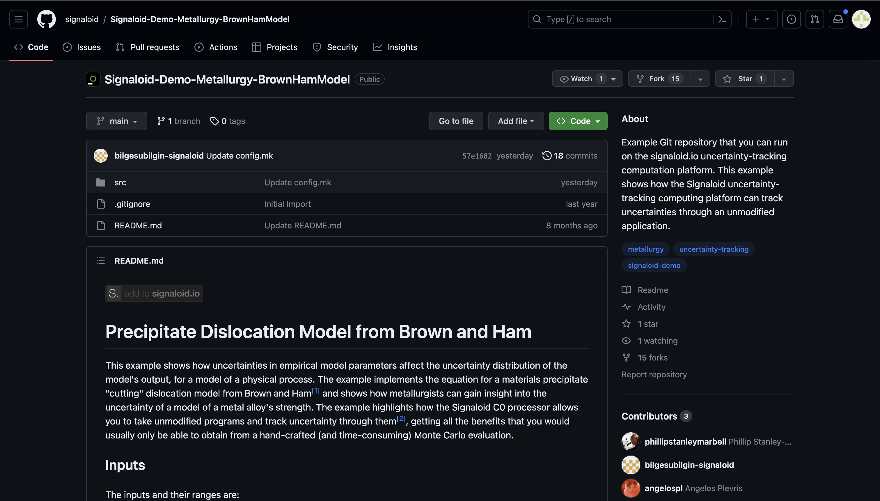Expand the main branch selector
The image size is (880, 501).
[x=117, y=121]
